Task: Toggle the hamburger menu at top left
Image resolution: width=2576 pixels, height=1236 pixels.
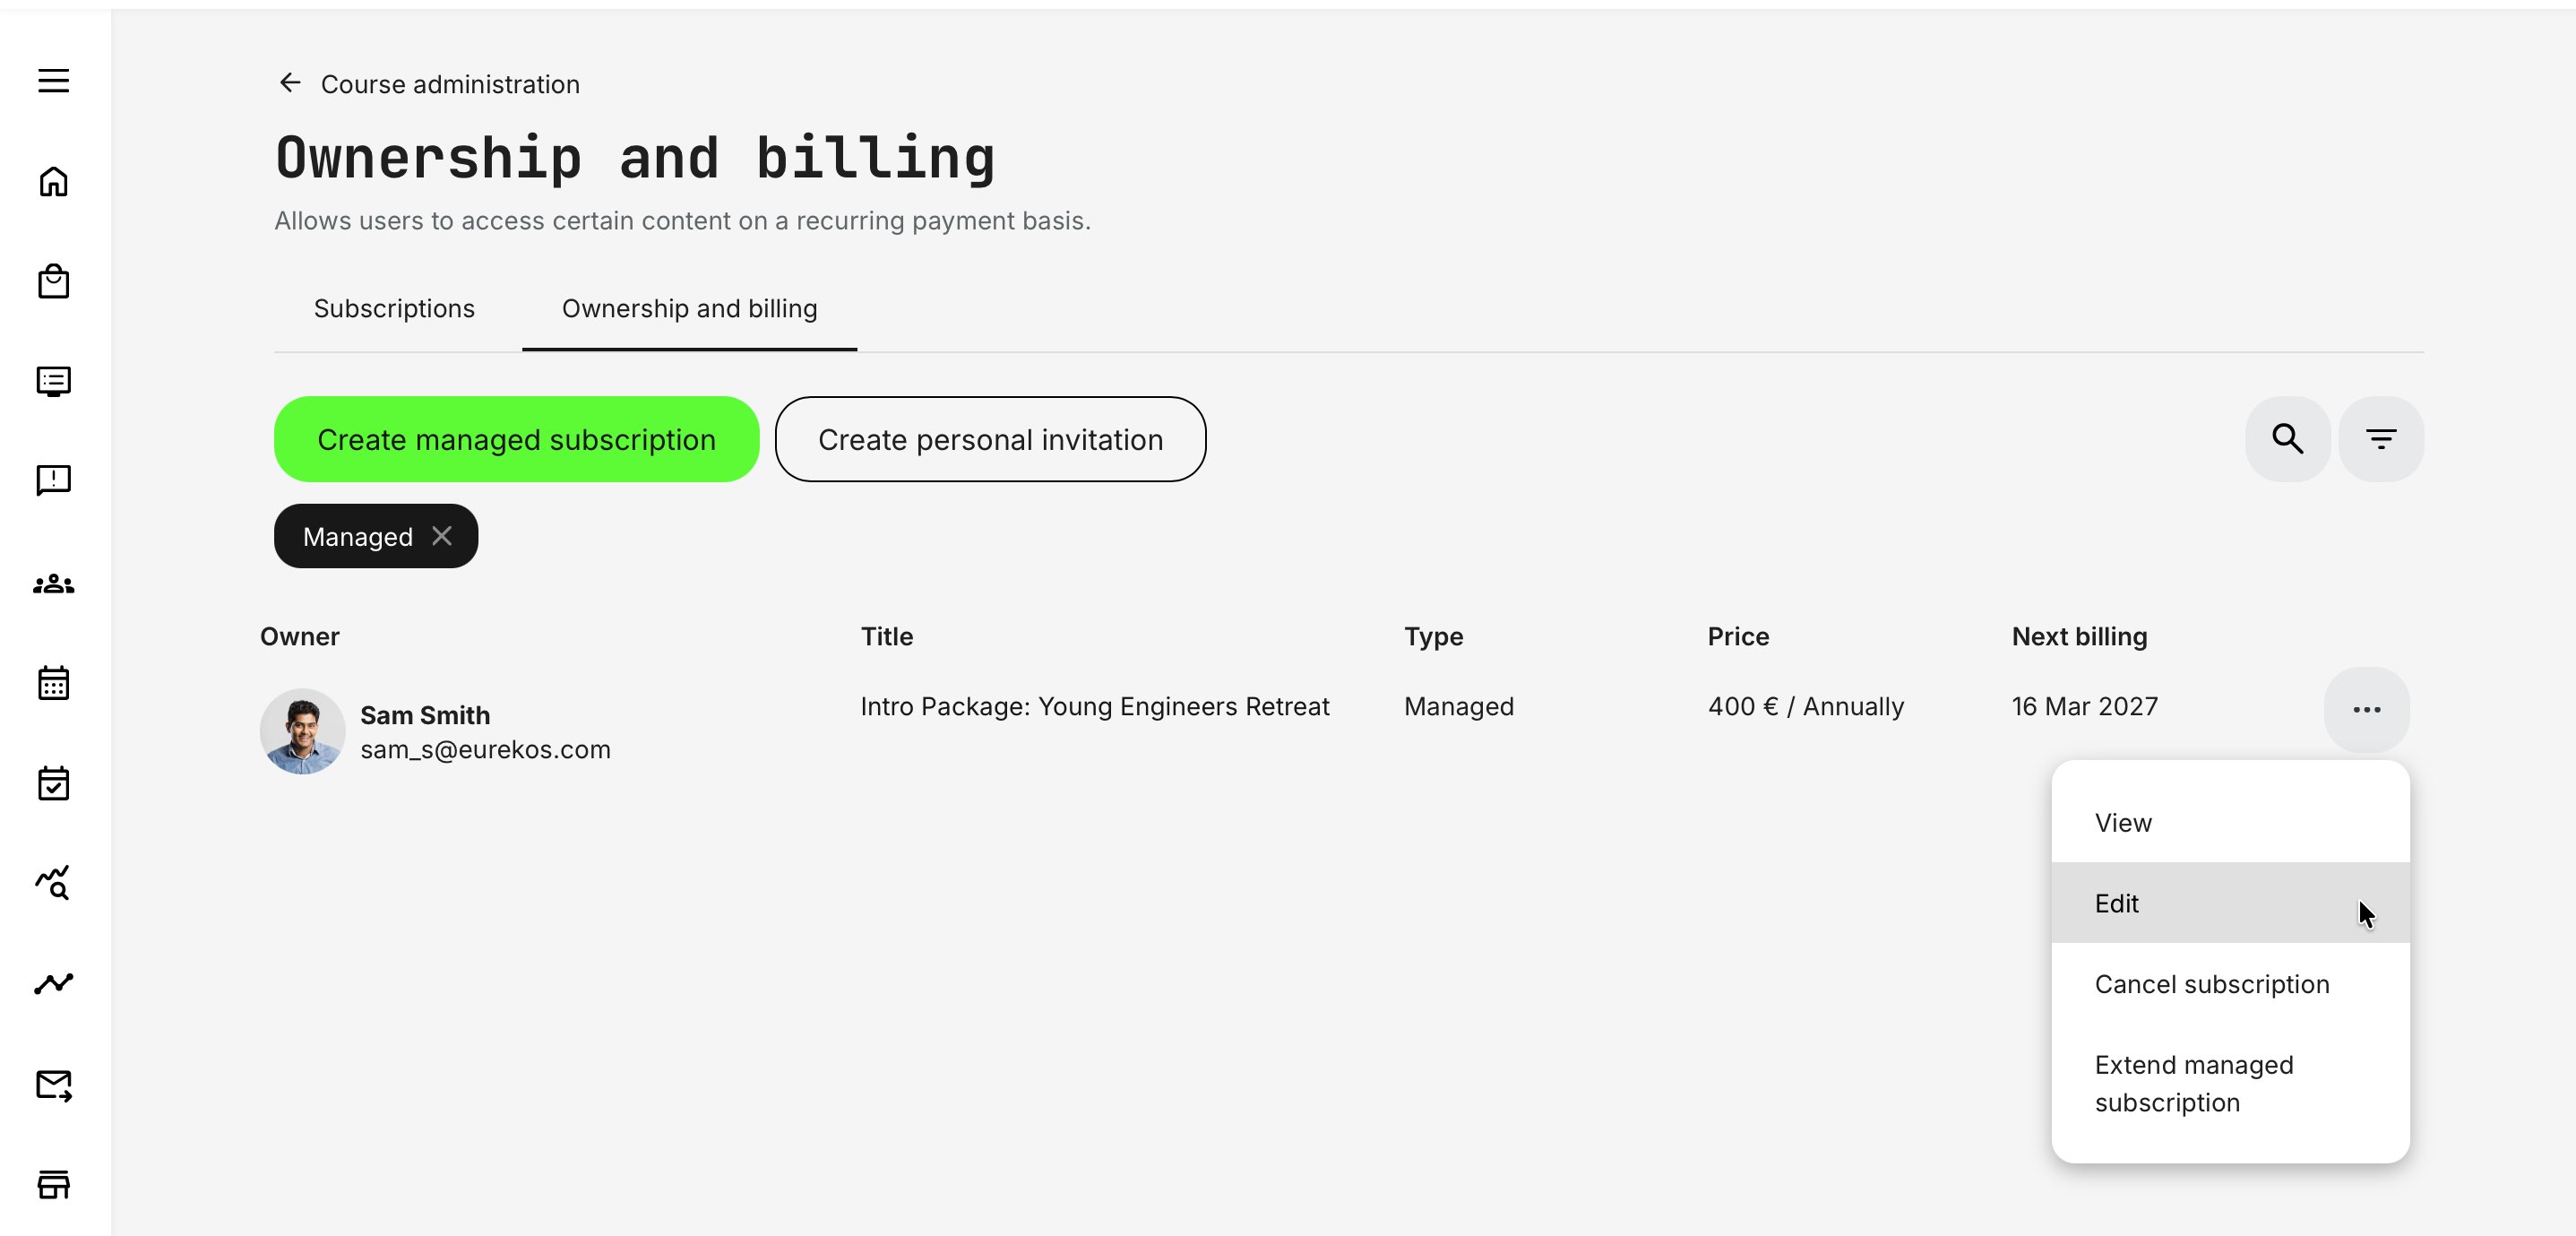Action: (x=52, y=80)
